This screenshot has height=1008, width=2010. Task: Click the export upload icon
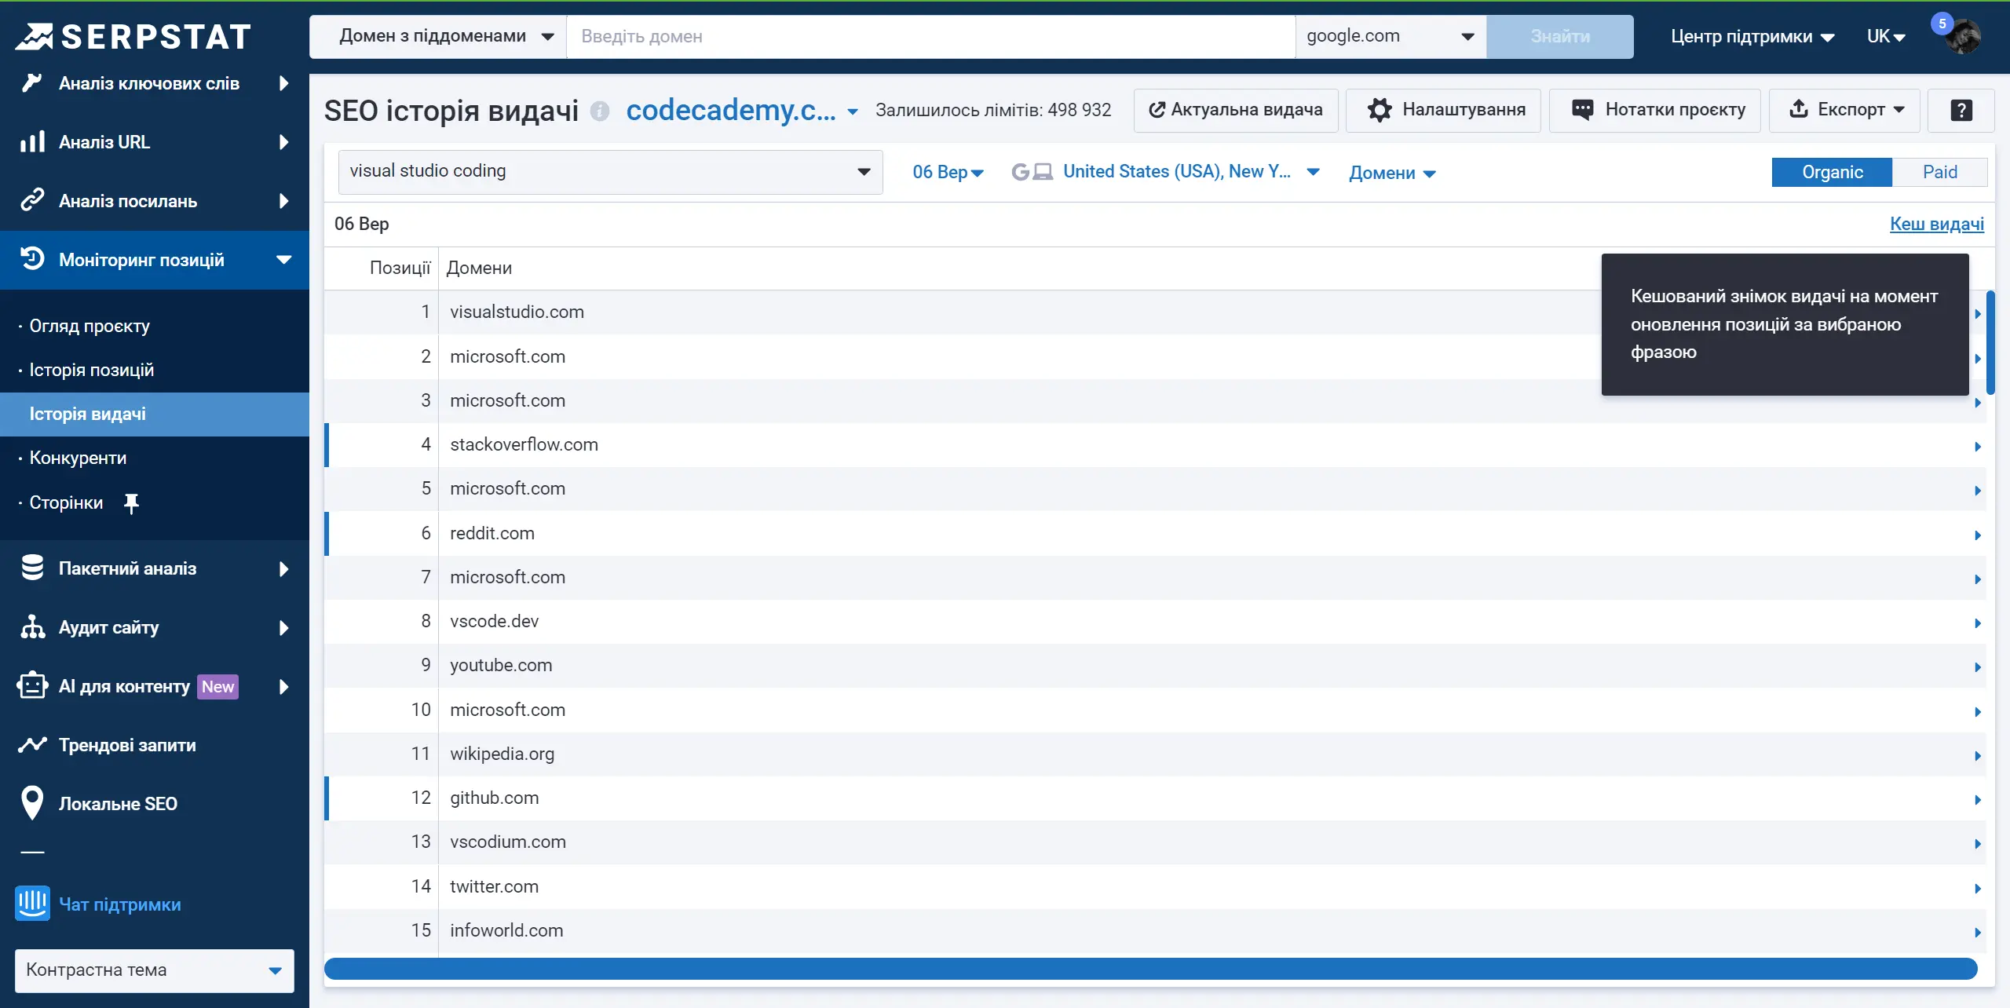1798,109
